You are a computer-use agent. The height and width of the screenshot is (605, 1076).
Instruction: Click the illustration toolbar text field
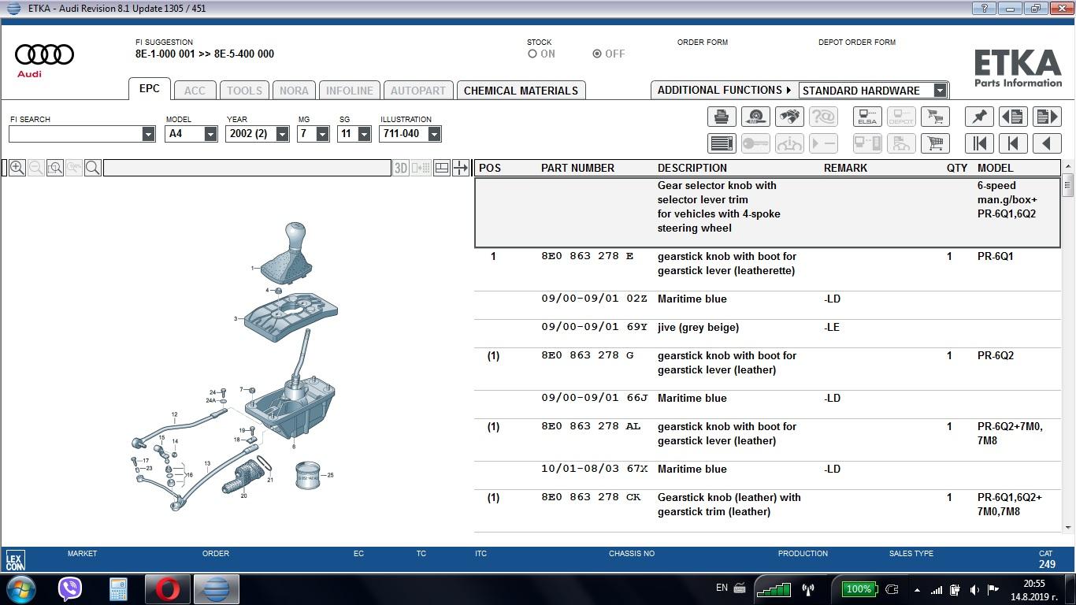pyautogui.click(x=247, y=168)
